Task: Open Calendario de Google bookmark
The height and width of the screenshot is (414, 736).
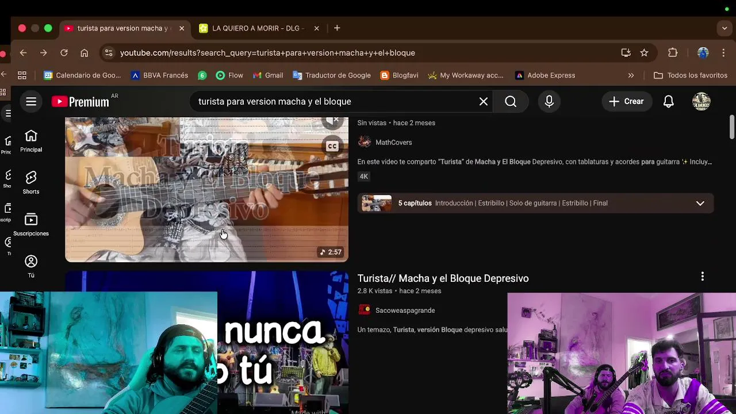Action: tap(82, 75)
